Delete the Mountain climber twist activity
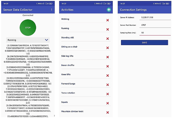The image size is (174, 118). (108, 113)
